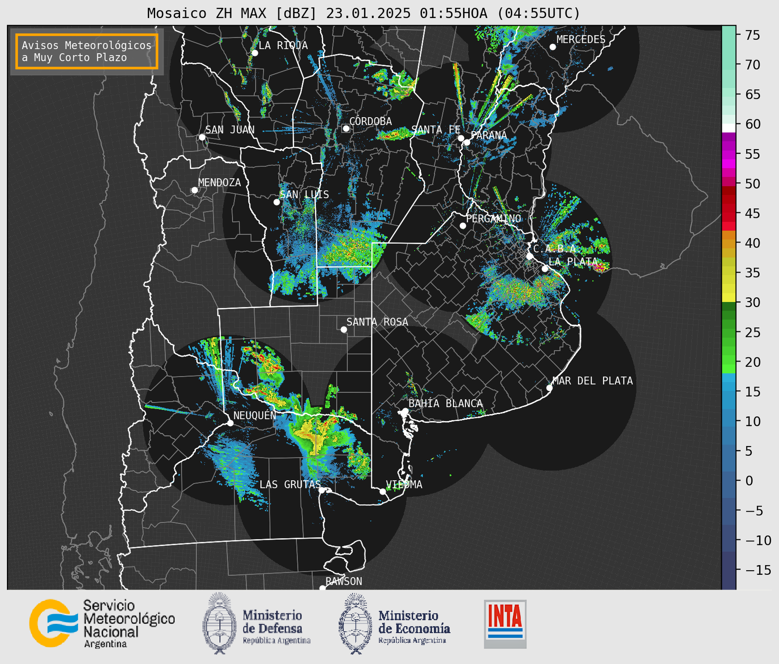This screenshot has height=664, width=779.
Task: Click the PERGAMINO city marker dot
Action: (463, 226)
